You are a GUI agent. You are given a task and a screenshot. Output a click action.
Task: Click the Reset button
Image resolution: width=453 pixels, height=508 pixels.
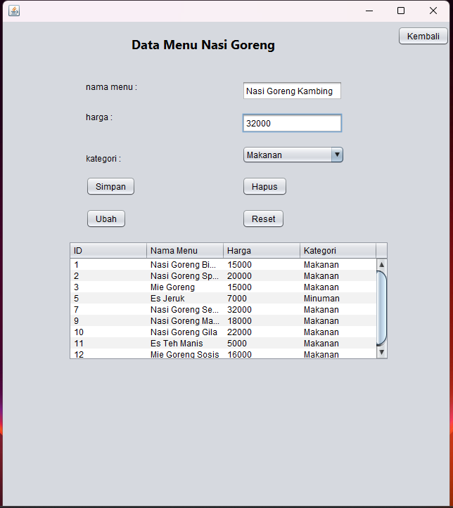(x=263, y=219)
